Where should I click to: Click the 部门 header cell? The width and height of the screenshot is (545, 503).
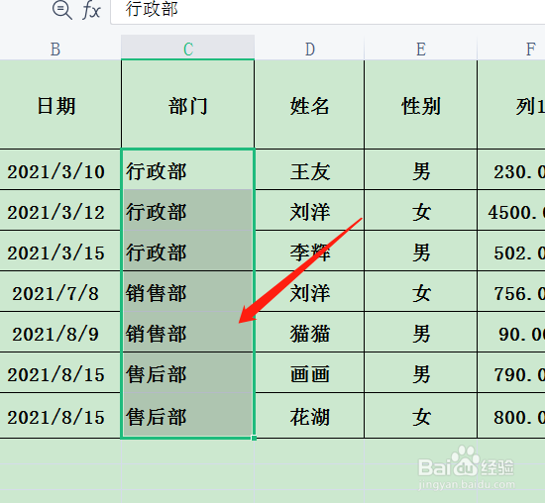click(187, 105)
